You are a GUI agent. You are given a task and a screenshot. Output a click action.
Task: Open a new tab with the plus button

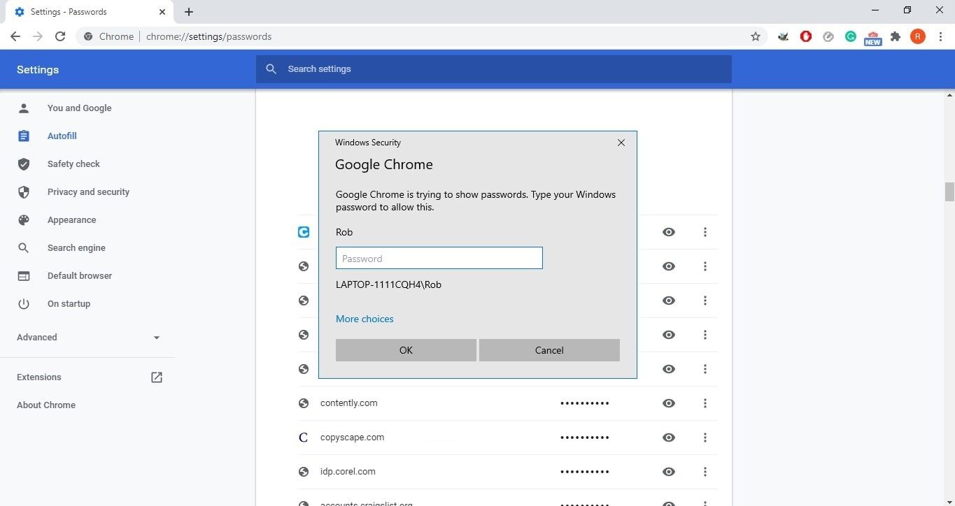[189, 12]
